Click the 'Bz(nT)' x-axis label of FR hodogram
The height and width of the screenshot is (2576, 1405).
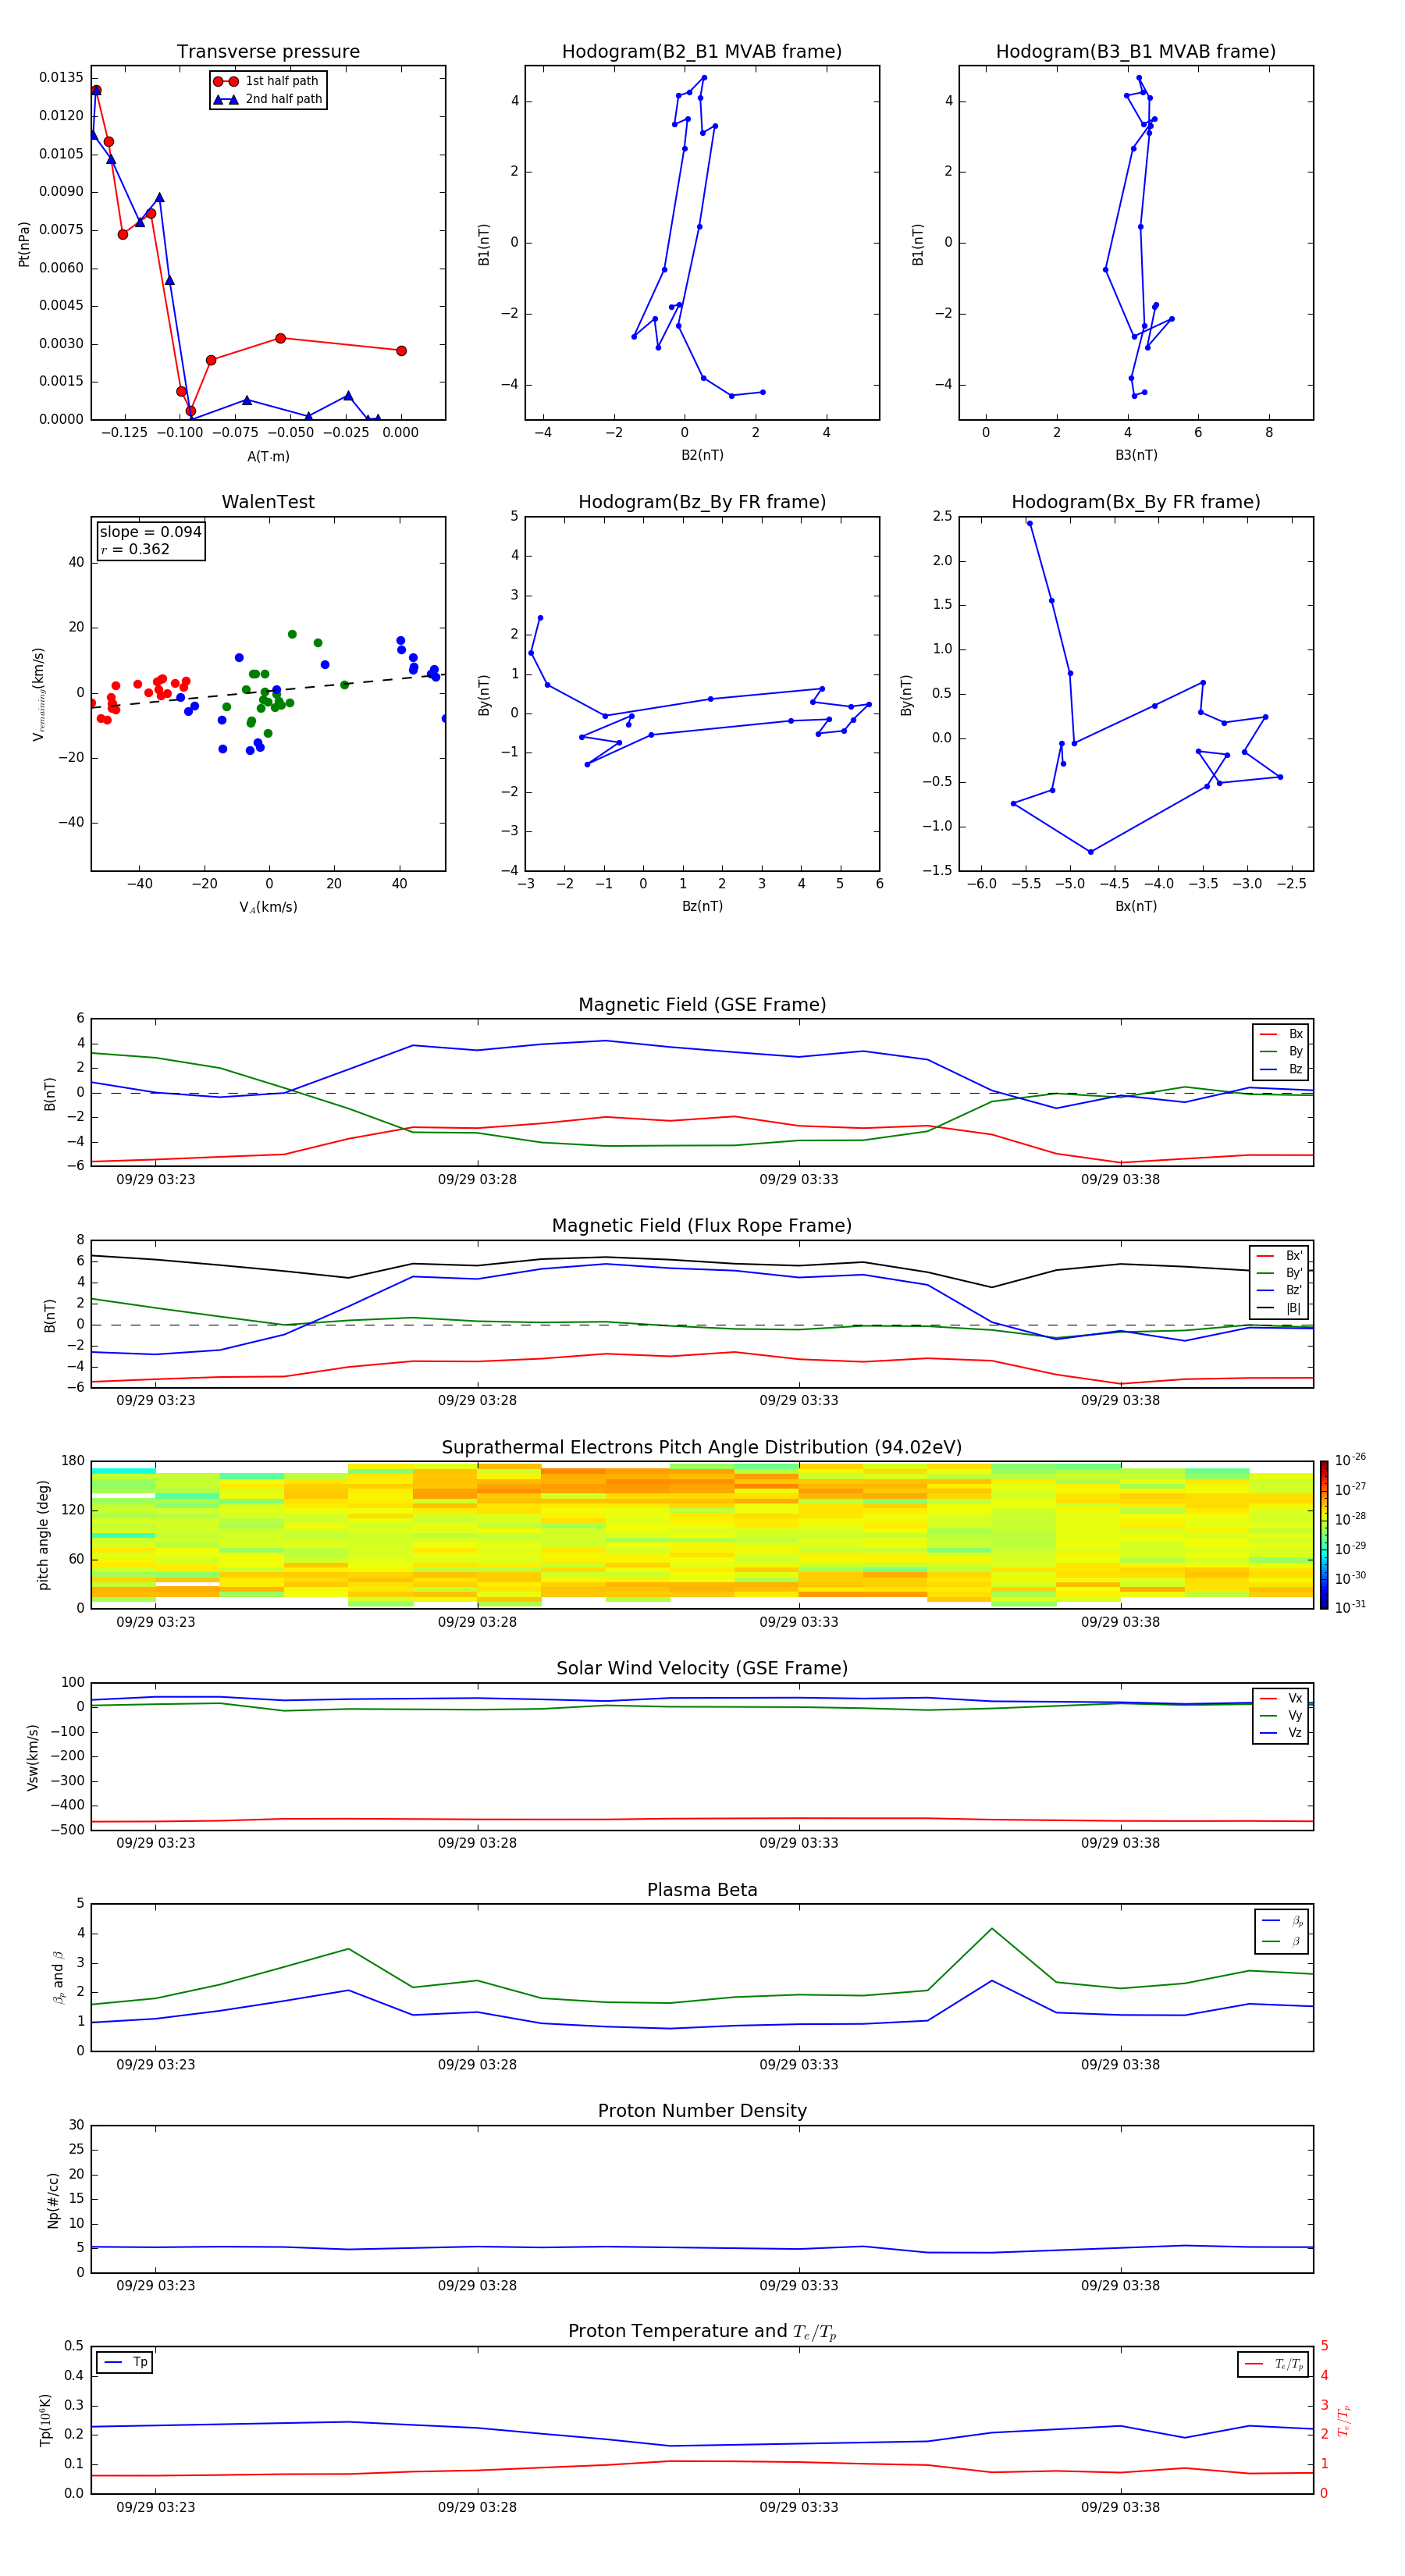pos(702,906)
